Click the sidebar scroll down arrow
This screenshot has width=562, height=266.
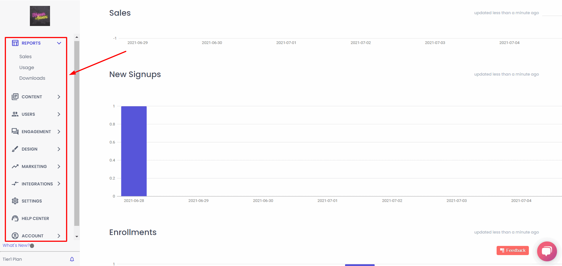pos(77,236)
